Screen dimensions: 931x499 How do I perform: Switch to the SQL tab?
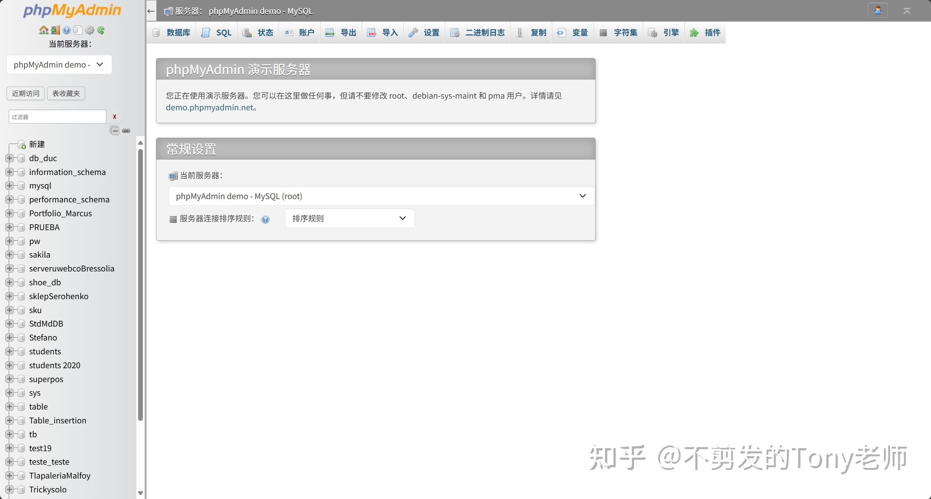pos(216,33)
